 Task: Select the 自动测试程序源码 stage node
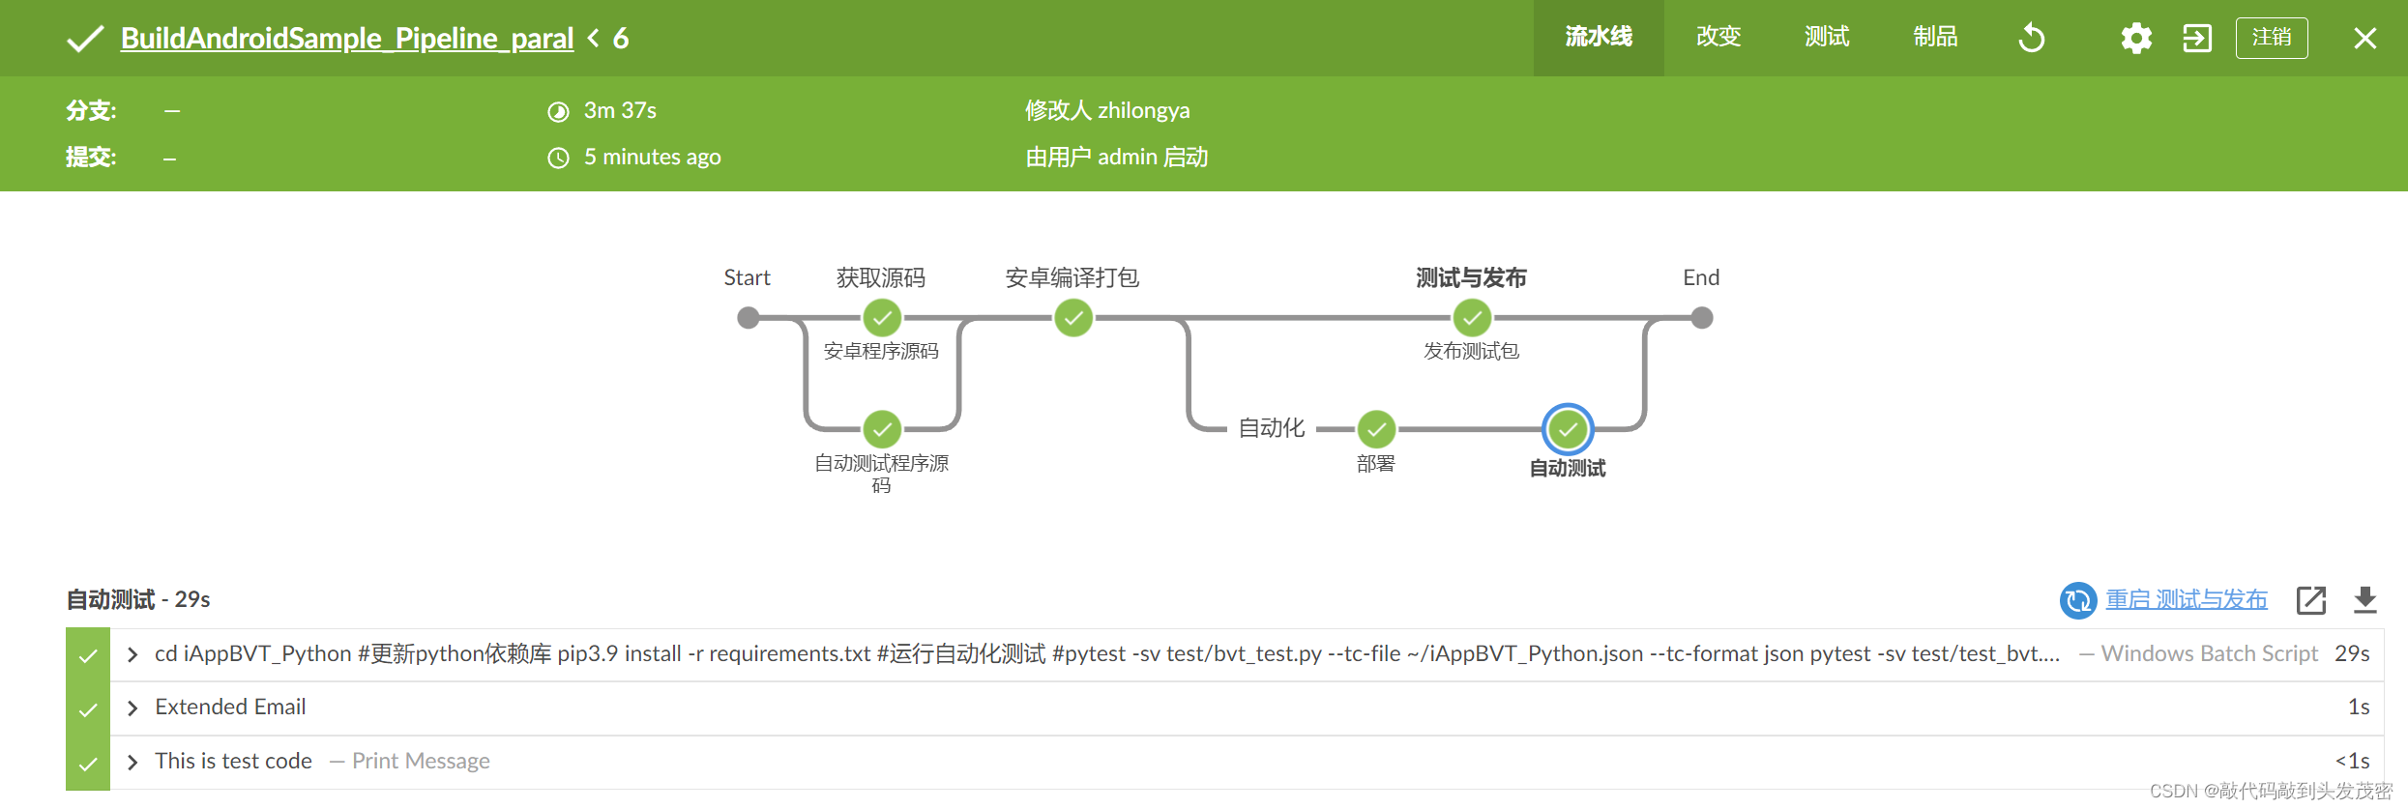pyautogui.click(x=882, y=429)
